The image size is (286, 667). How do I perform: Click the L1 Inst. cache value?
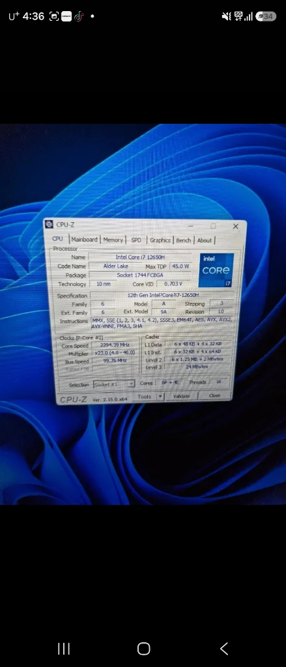pos(197,351)
